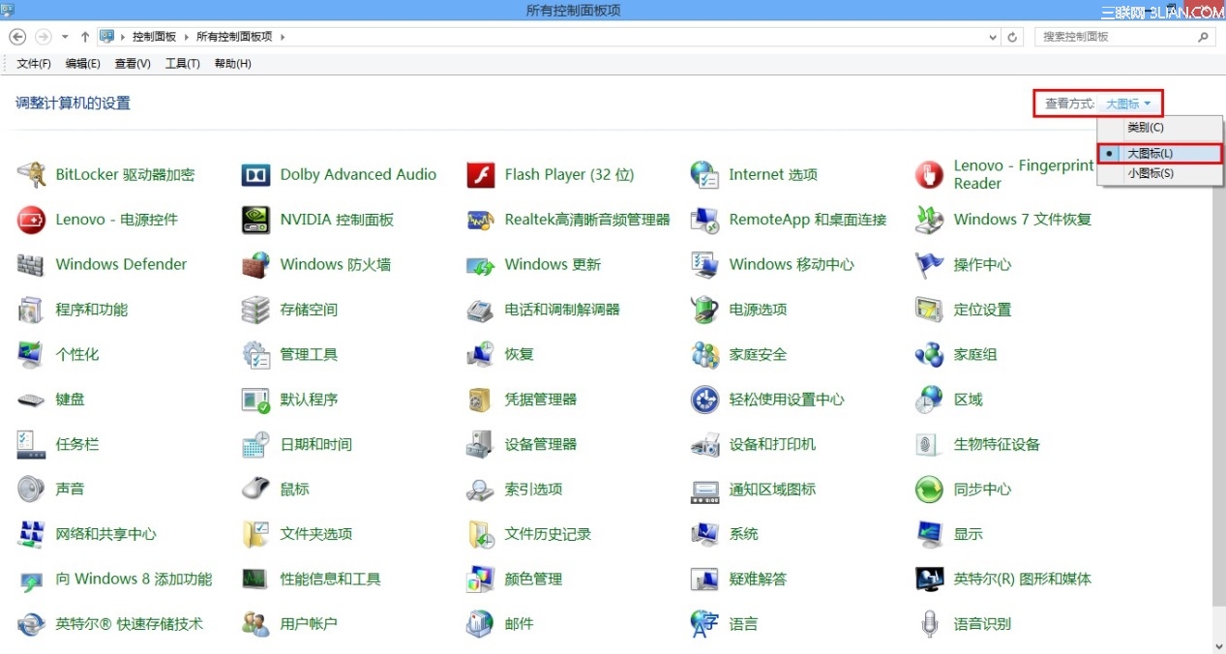Open the Lenovo - Fingerprint Reader icon
This screenshot has width=1226, height=654.
pos(929,175)
